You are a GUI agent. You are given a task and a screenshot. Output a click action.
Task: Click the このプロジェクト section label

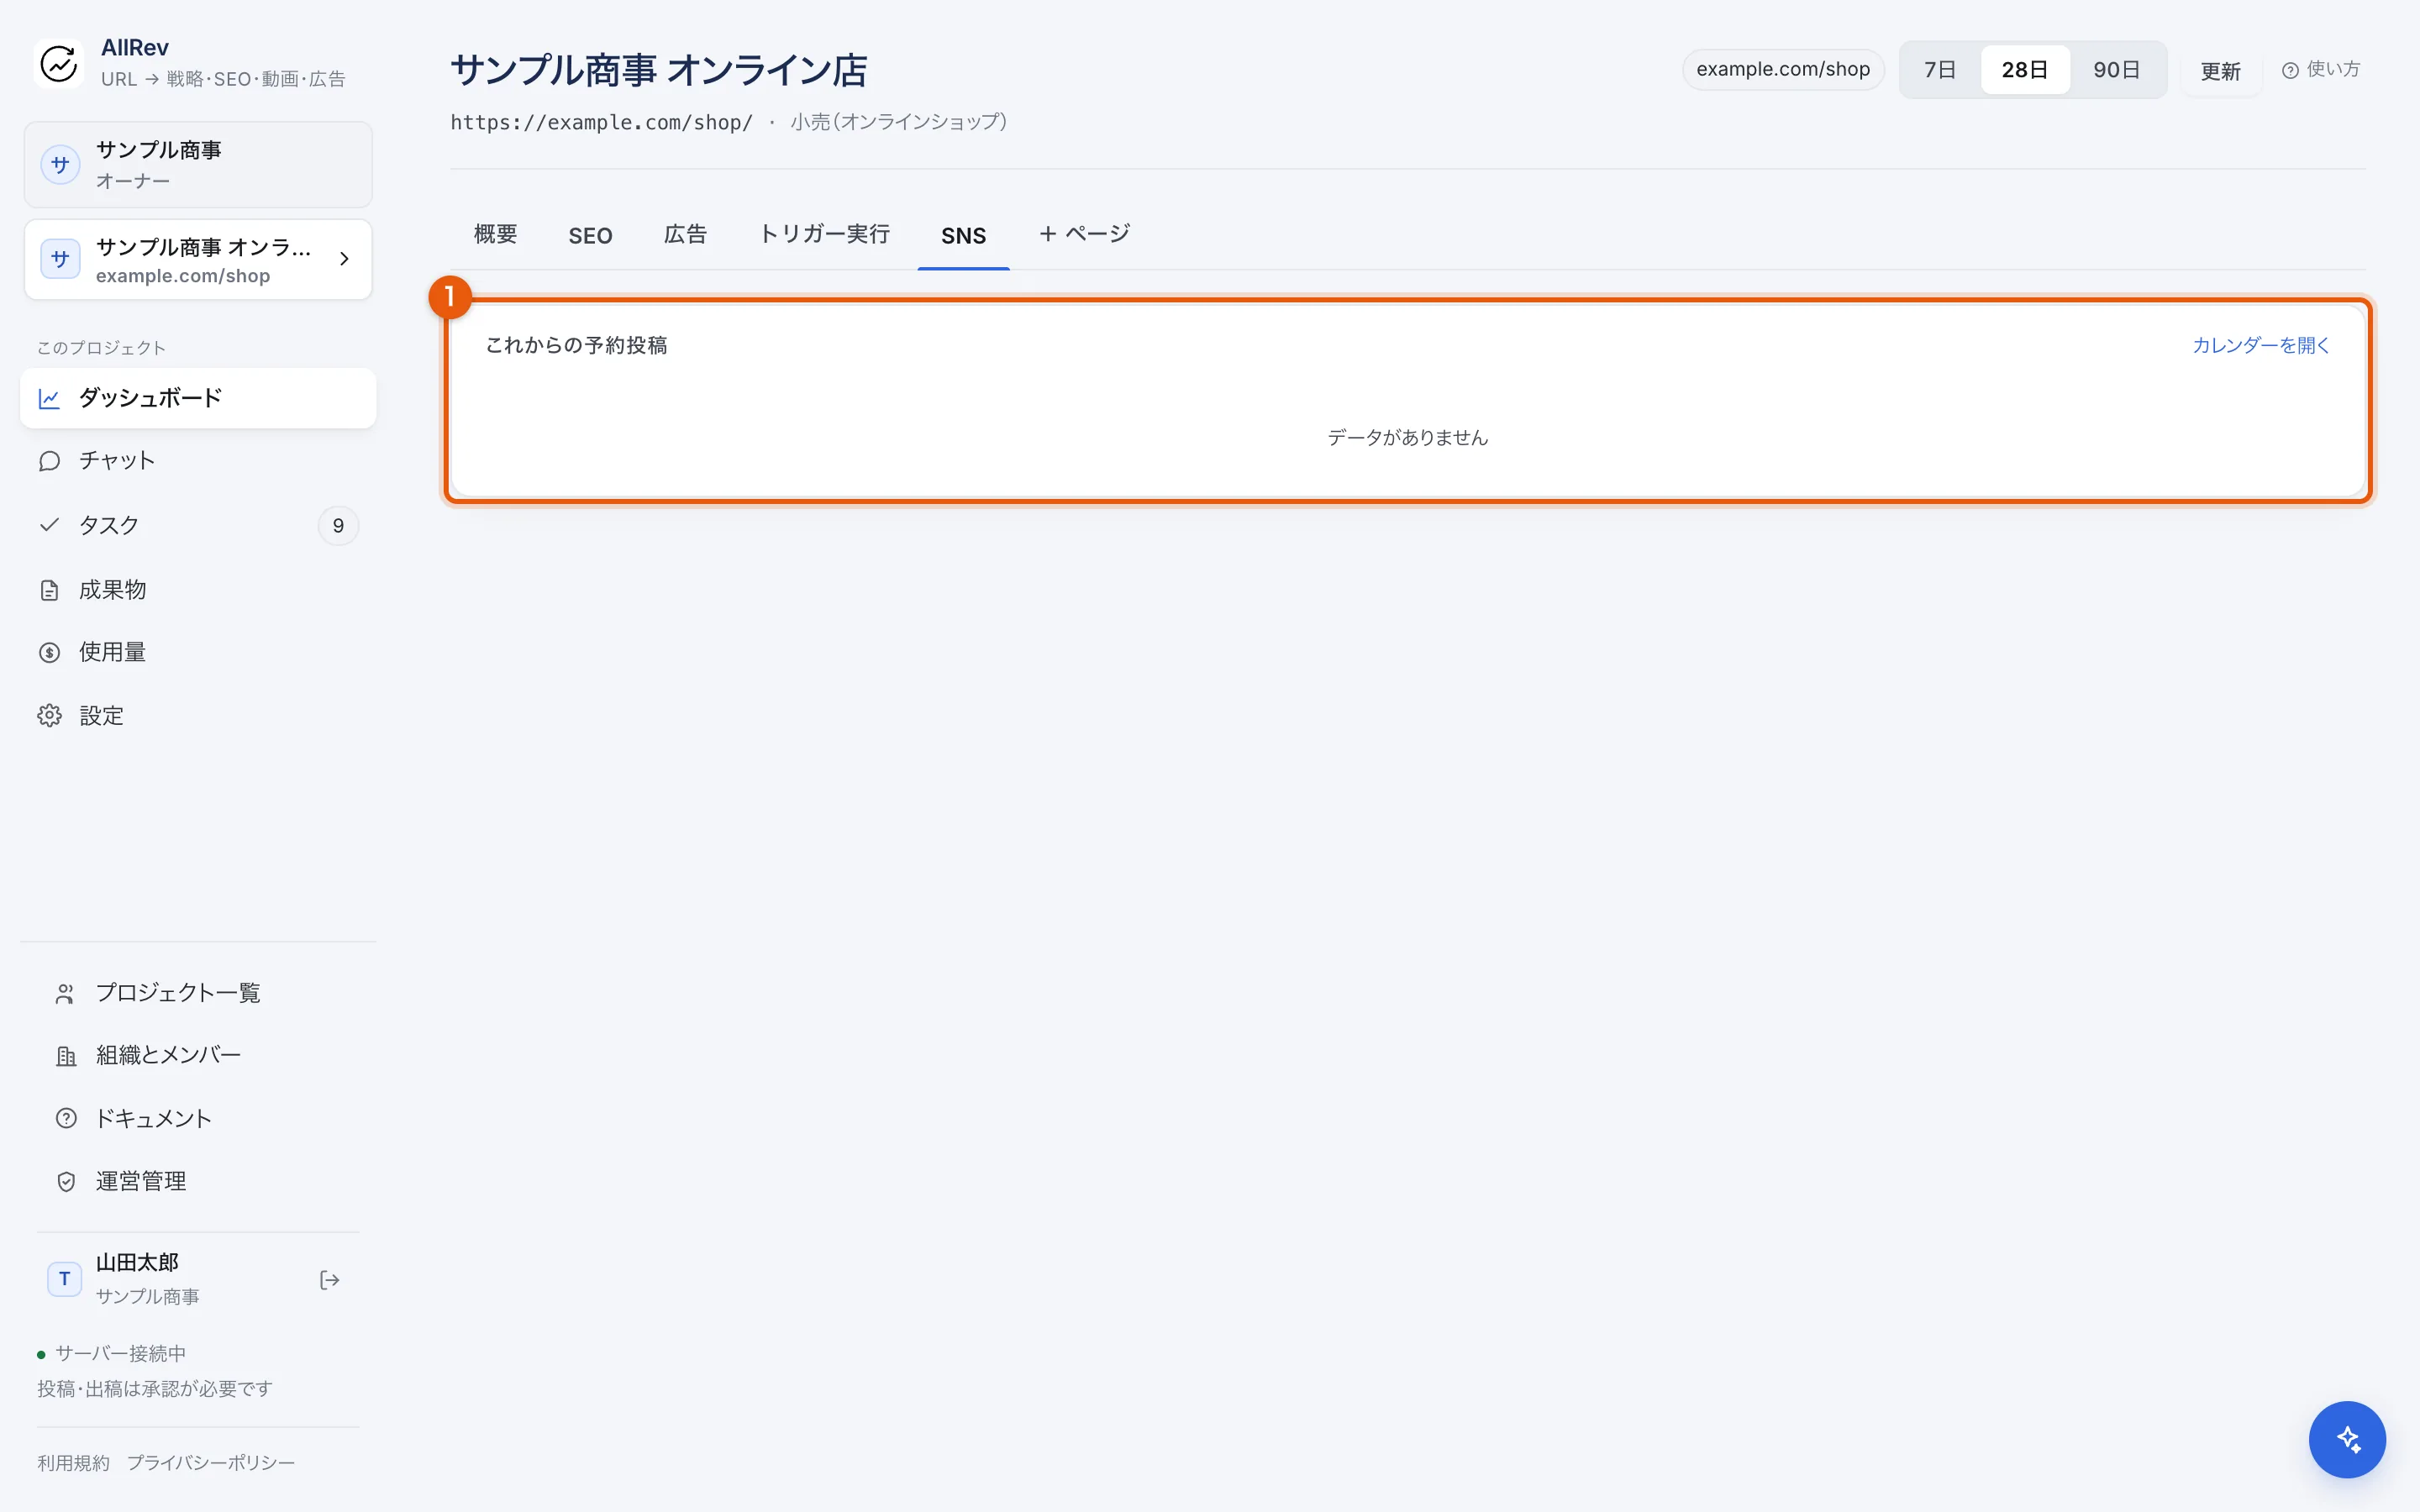101,348
